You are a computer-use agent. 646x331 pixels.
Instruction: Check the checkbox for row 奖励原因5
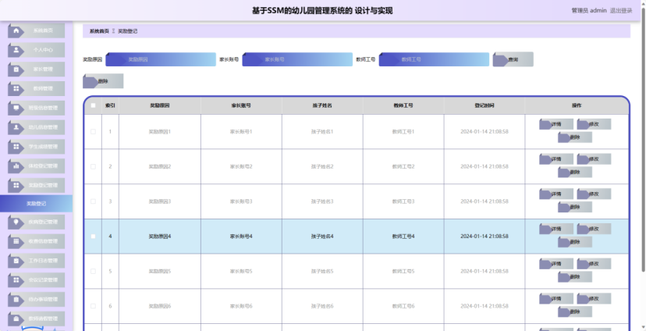pyautogui.click(x=93, y=271)
